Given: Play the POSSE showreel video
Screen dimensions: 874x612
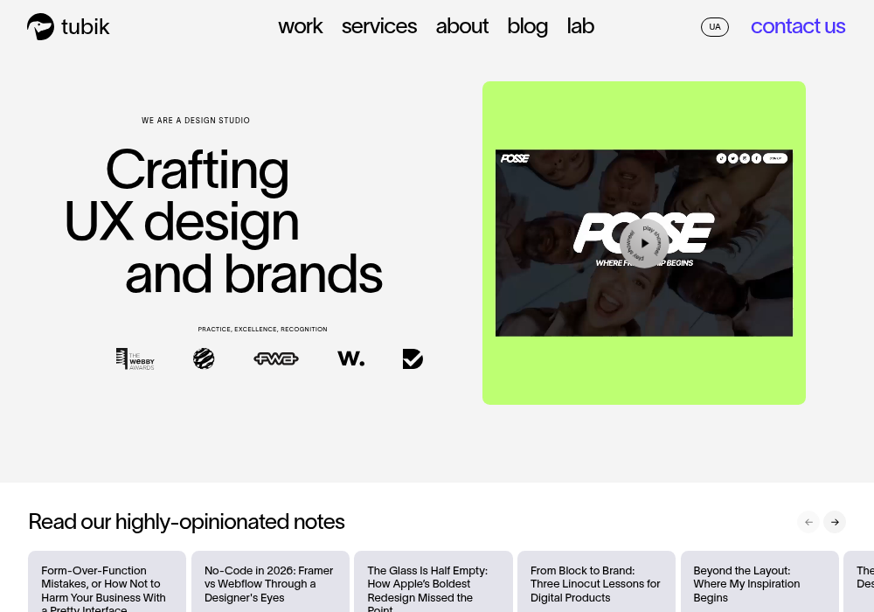Looking at the screenshot, I should pyautogui.click(x=644, y=244).
